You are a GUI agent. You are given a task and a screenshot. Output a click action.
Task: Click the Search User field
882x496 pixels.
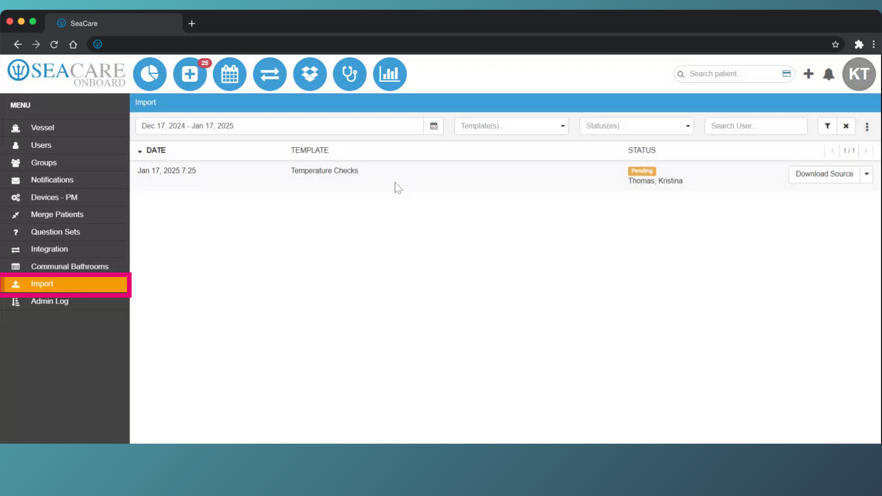point(756,126)
